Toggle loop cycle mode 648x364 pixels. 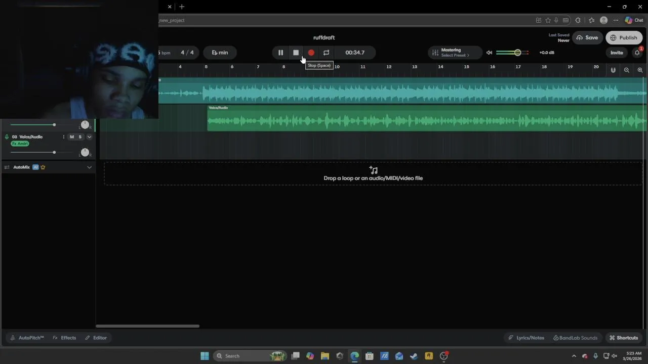pyautogui.click(x=326, y=53)
